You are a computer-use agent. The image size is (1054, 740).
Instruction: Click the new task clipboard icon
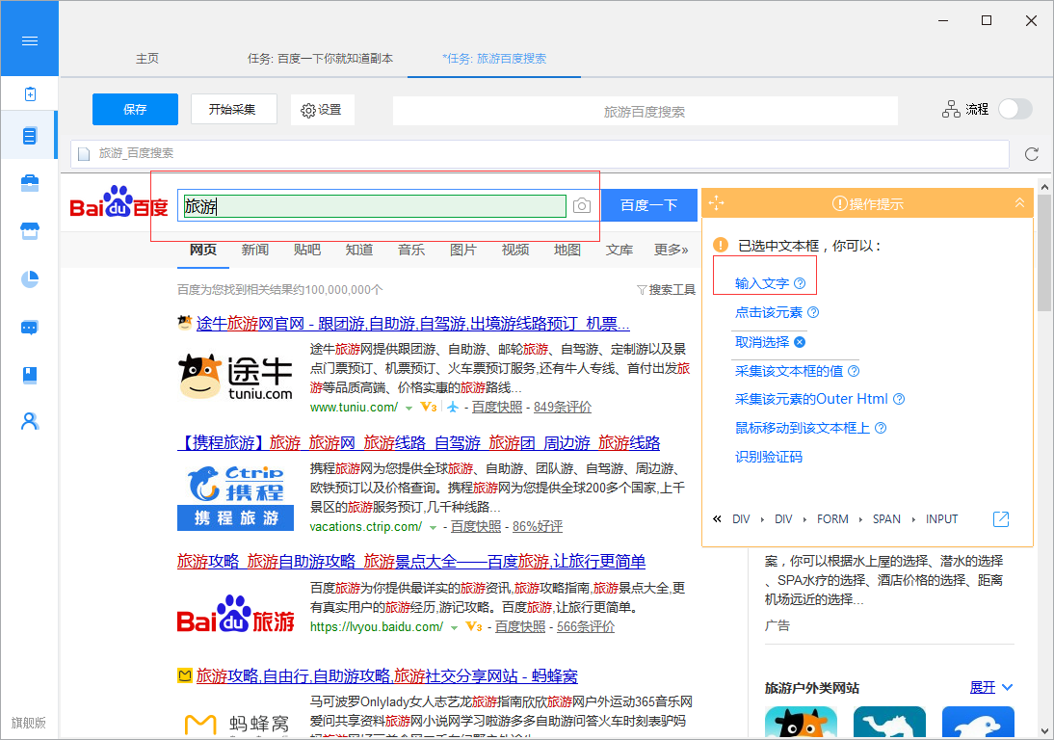(x=30, y=94)
